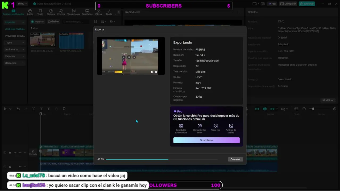
Task: Show more tool tabs with right chevron
Action: [x=119, y=12]
